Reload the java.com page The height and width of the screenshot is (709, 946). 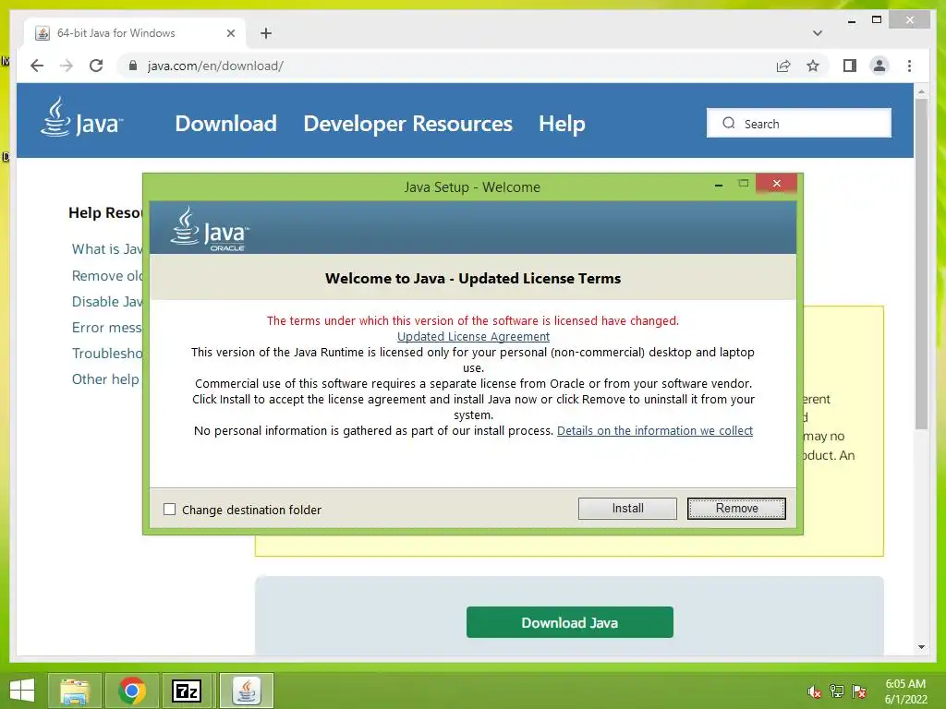pyautogui.click(x=96, y=66)
